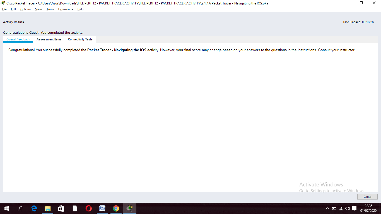
Task: Open the Extensions menu
Action: (66, 9)
